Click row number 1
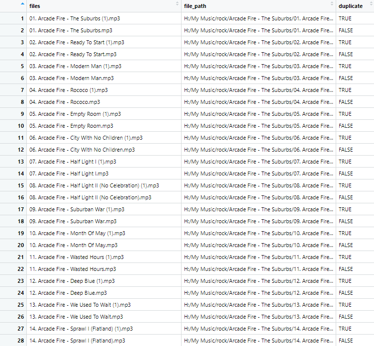374x346 pixels. click(x=22, y=18)
